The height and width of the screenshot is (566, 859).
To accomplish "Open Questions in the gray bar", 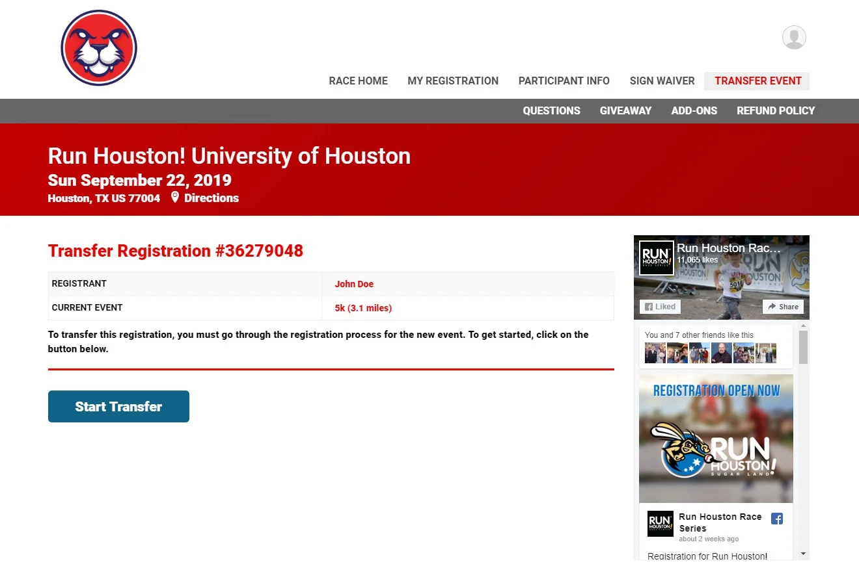I will point(551,110).
